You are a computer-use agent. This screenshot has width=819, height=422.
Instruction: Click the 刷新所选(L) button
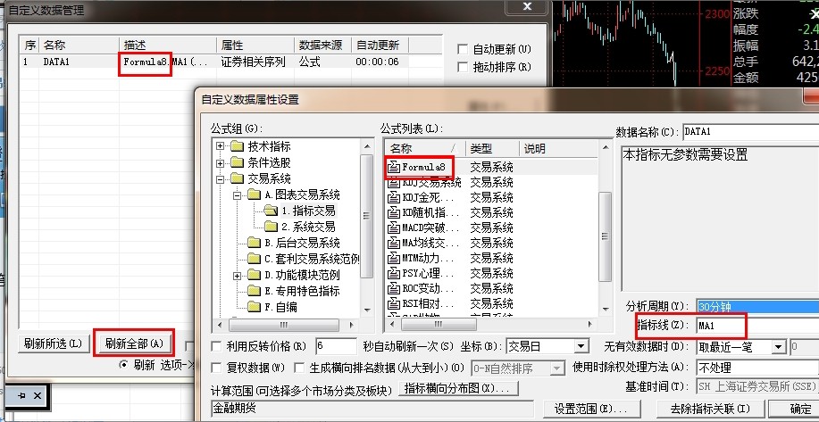click(x=54, y=343)
